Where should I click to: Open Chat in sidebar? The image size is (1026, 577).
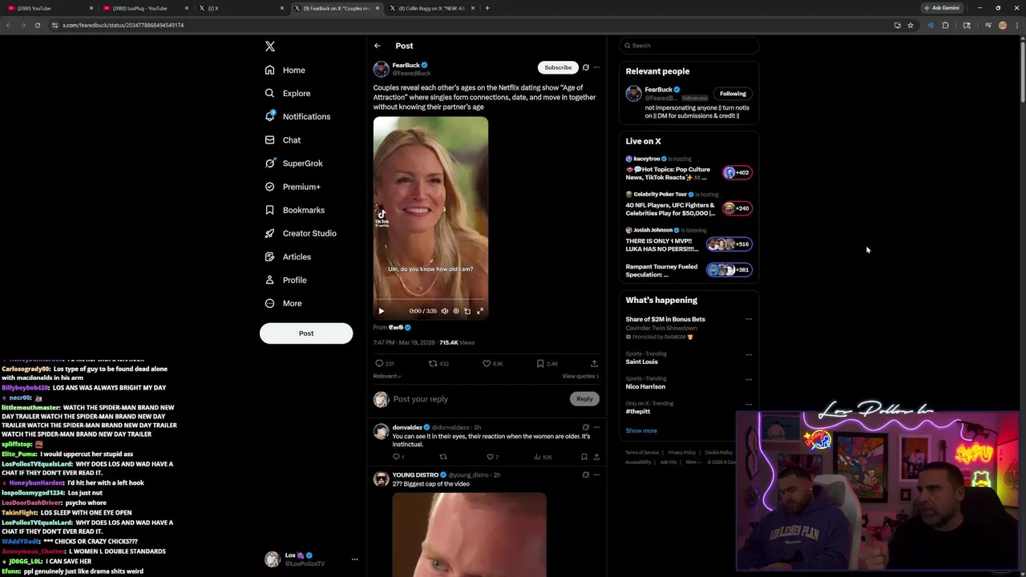pyautogui.click(x=283, y=139)
